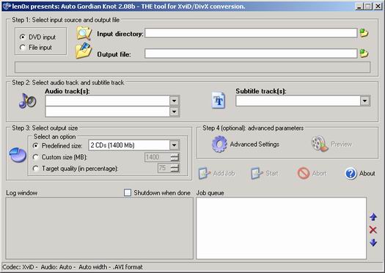Image resolution: width=385 pixels, height=273 pixels.
Task: Click the Advanced Settings label
Action: [254, 145]
